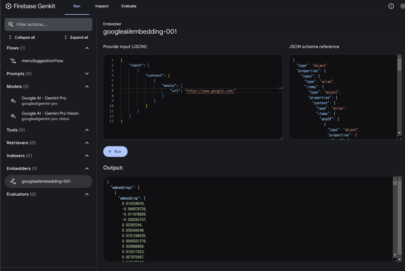Click the Gemini Pro sparkle icon
Viewport: 405px width, 271px height.
[x=13, y=101]
